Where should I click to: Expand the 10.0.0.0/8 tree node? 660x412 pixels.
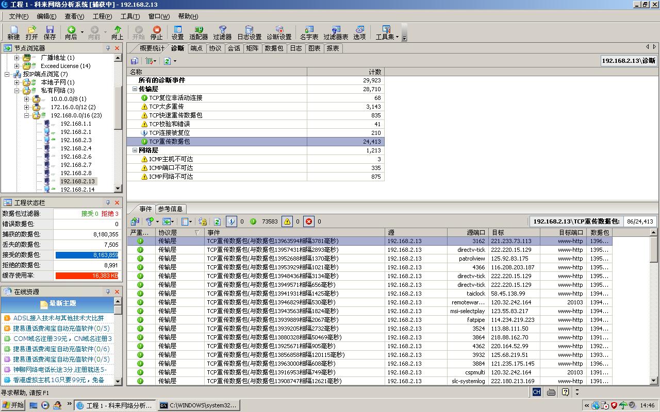27,99
